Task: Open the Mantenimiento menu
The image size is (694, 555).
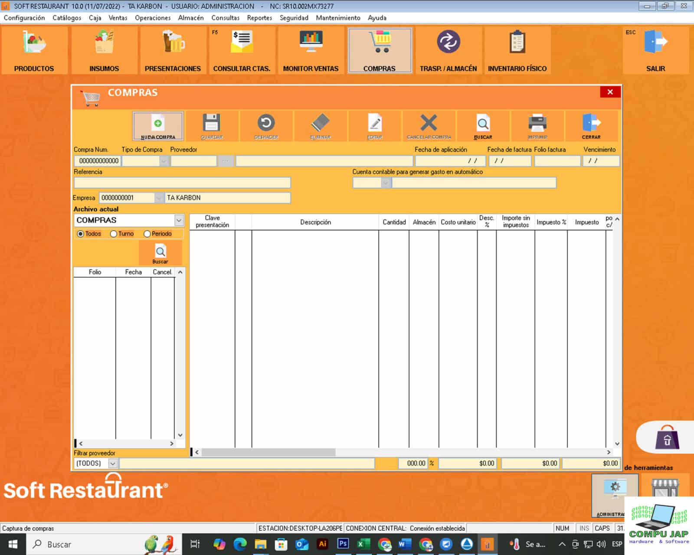Action: [338, 18]
